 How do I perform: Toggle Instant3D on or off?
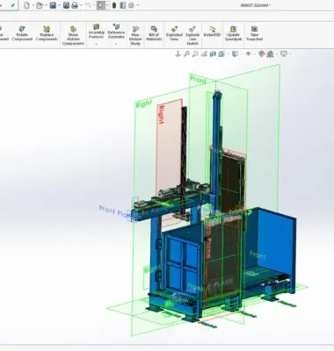coord(212,32)
